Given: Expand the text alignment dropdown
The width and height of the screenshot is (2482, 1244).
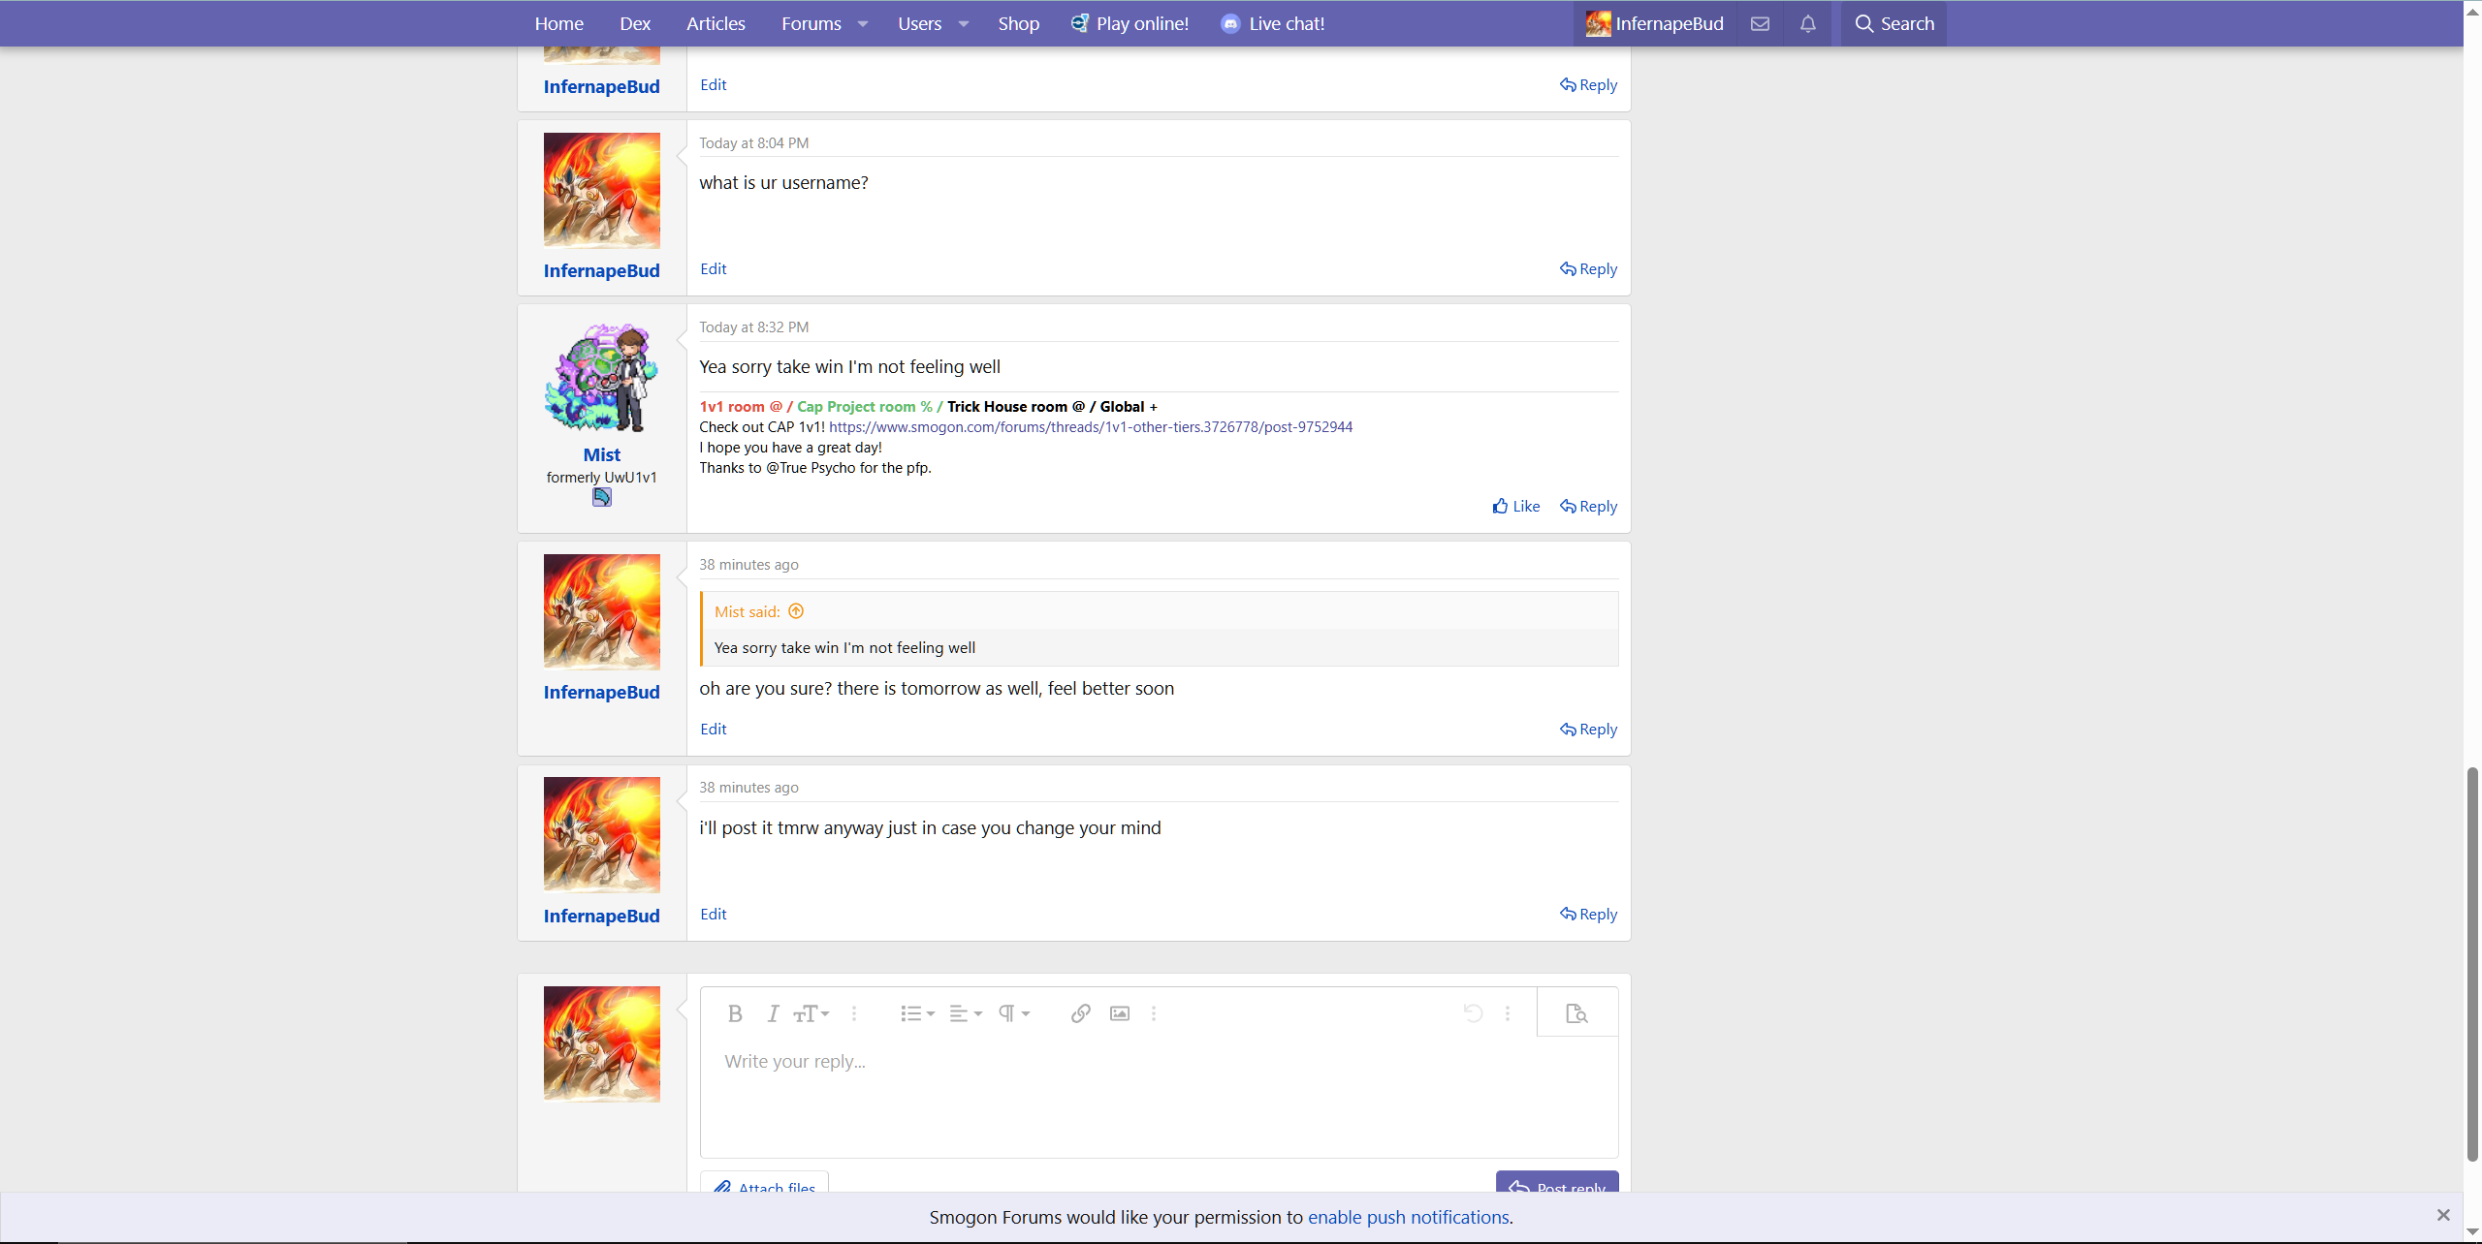Looking at the screenshot, I should click(x=965, y=1013).
